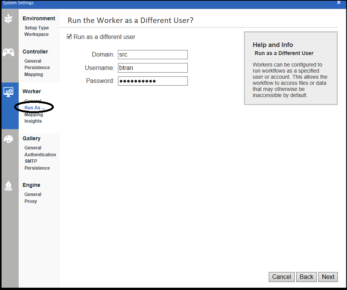The image size is (347, 290).
Task: Close the System Settings window
Action: pyautogui.click(x=339, y=3)
